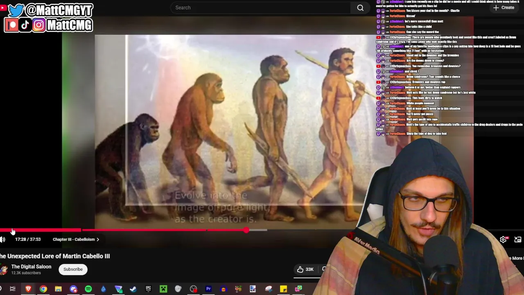Expand the Chapter III - Cabelloism chapter list
The image size is (524, 295).
[x=76, y=239]
